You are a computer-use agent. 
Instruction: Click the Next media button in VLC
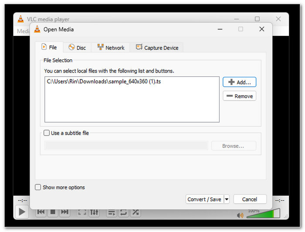(64, 212)
